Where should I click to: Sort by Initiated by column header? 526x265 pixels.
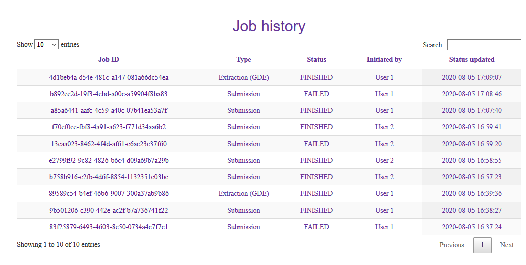click(384, 59)
